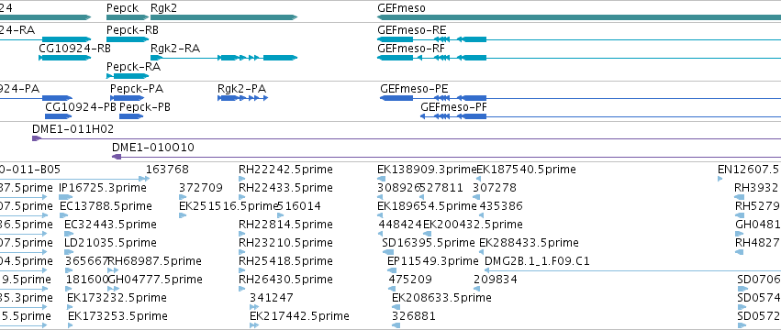781x330 pixels.
Task: Select clone DME1-011H02 label
Action: (73, 129)
